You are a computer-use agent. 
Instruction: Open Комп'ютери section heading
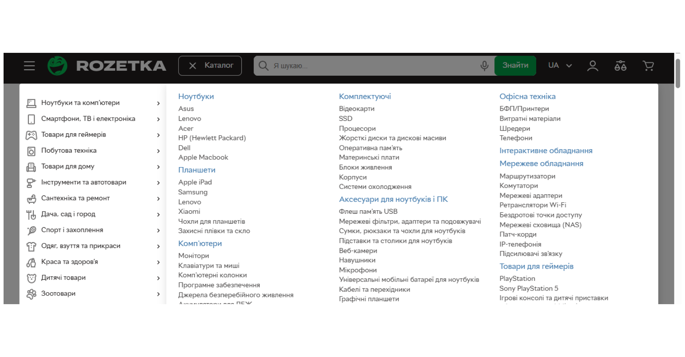click(200, 243)
